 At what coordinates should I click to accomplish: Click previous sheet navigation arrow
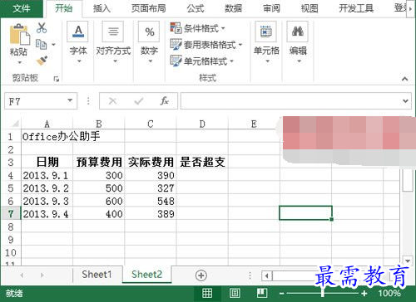(22, 275)
